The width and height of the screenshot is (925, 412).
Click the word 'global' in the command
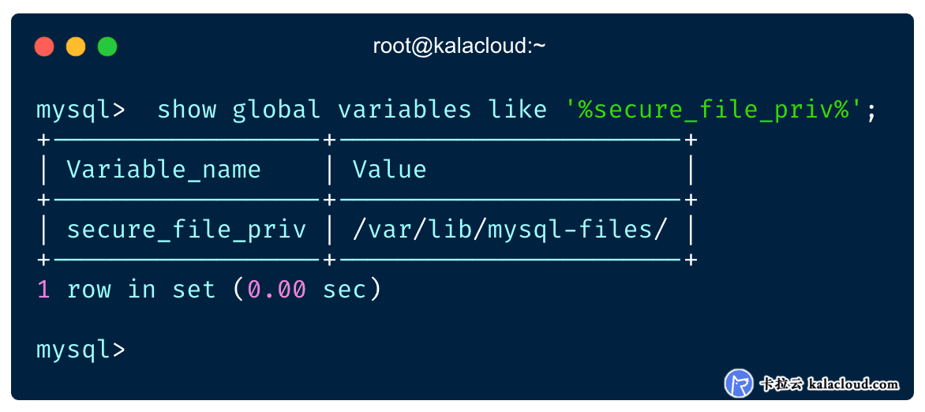[277, 111]
